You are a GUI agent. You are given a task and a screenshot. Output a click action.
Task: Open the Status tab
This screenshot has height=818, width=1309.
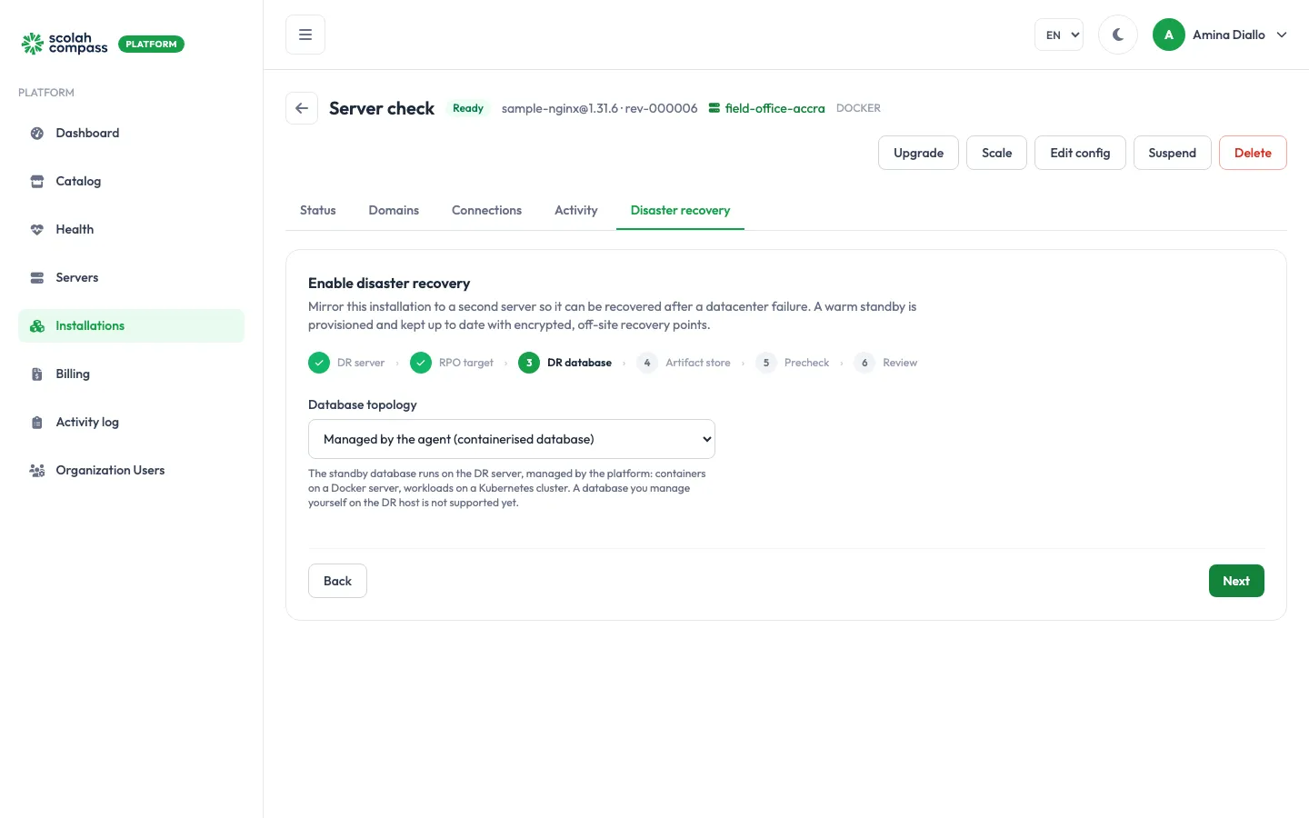318,211
